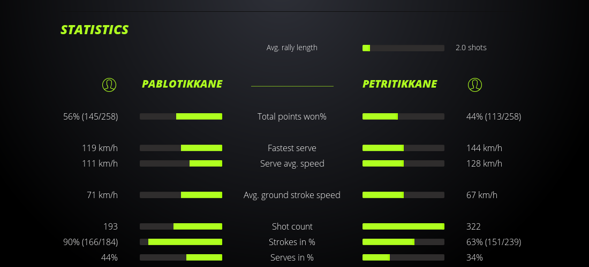The width and height of the screenshot is (589, 267).
Task: Click Petritikkane's Shot count bar
Action: [x=403, y=226]
